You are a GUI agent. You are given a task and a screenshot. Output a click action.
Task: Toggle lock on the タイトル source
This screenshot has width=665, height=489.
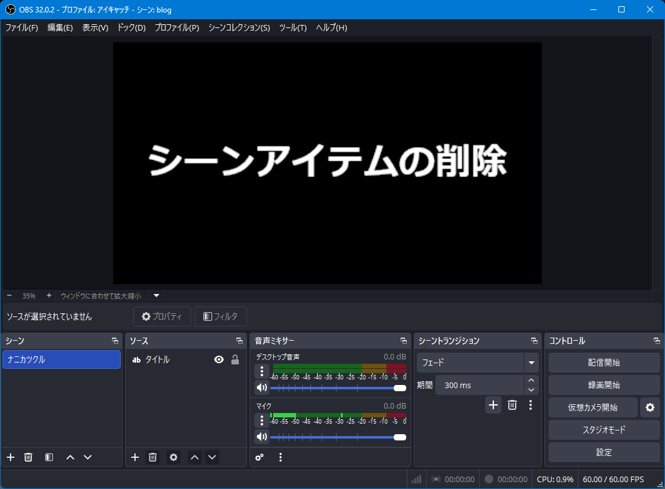(235, 359)
